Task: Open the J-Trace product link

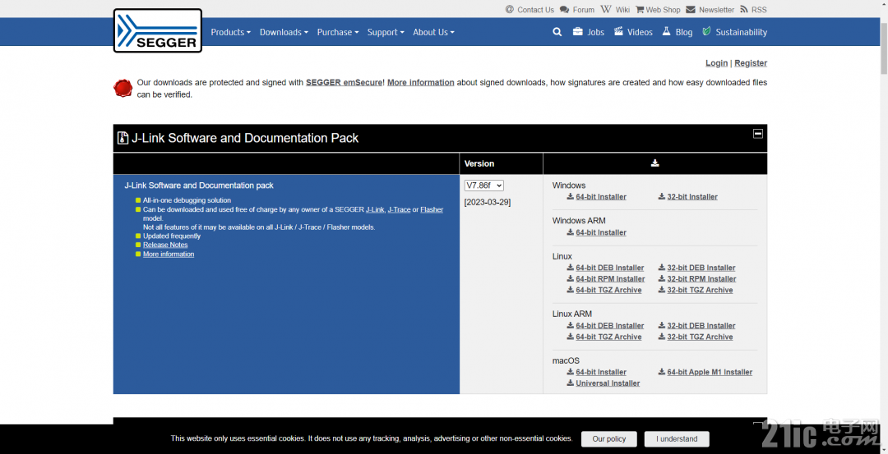Action: click(x=400, y=209)
